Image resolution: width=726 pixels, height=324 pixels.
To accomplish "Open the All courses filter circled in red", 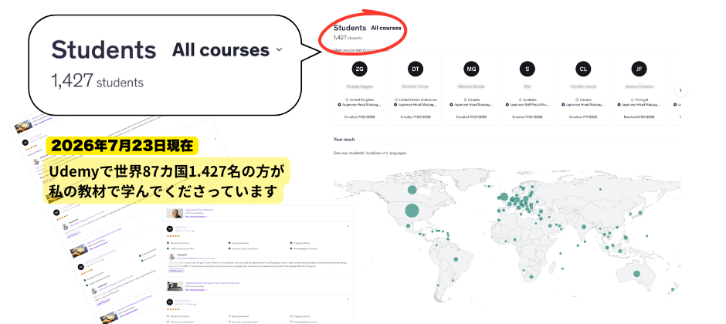I will point(386,29).
